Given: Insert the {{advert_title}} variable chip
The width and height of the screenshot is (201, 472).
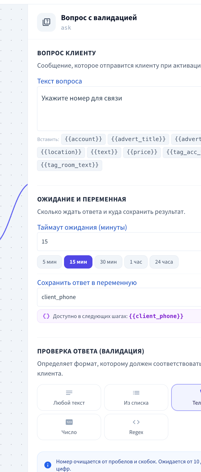Looking at the screenshot, I should coord(138,139).
